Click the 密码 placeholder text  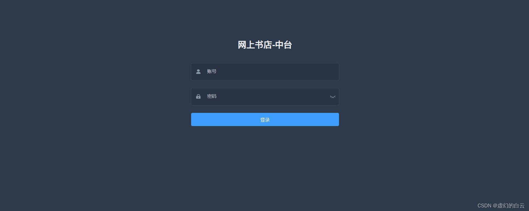coord(212,96)
